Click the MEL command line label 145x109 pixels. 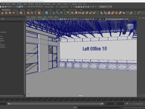click(x=75, y=107)
